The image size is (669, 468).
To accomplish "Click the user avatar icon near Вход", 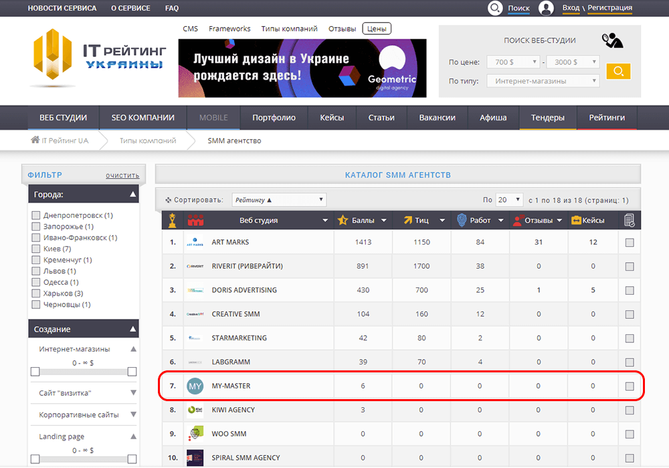I will click(546, 8).
